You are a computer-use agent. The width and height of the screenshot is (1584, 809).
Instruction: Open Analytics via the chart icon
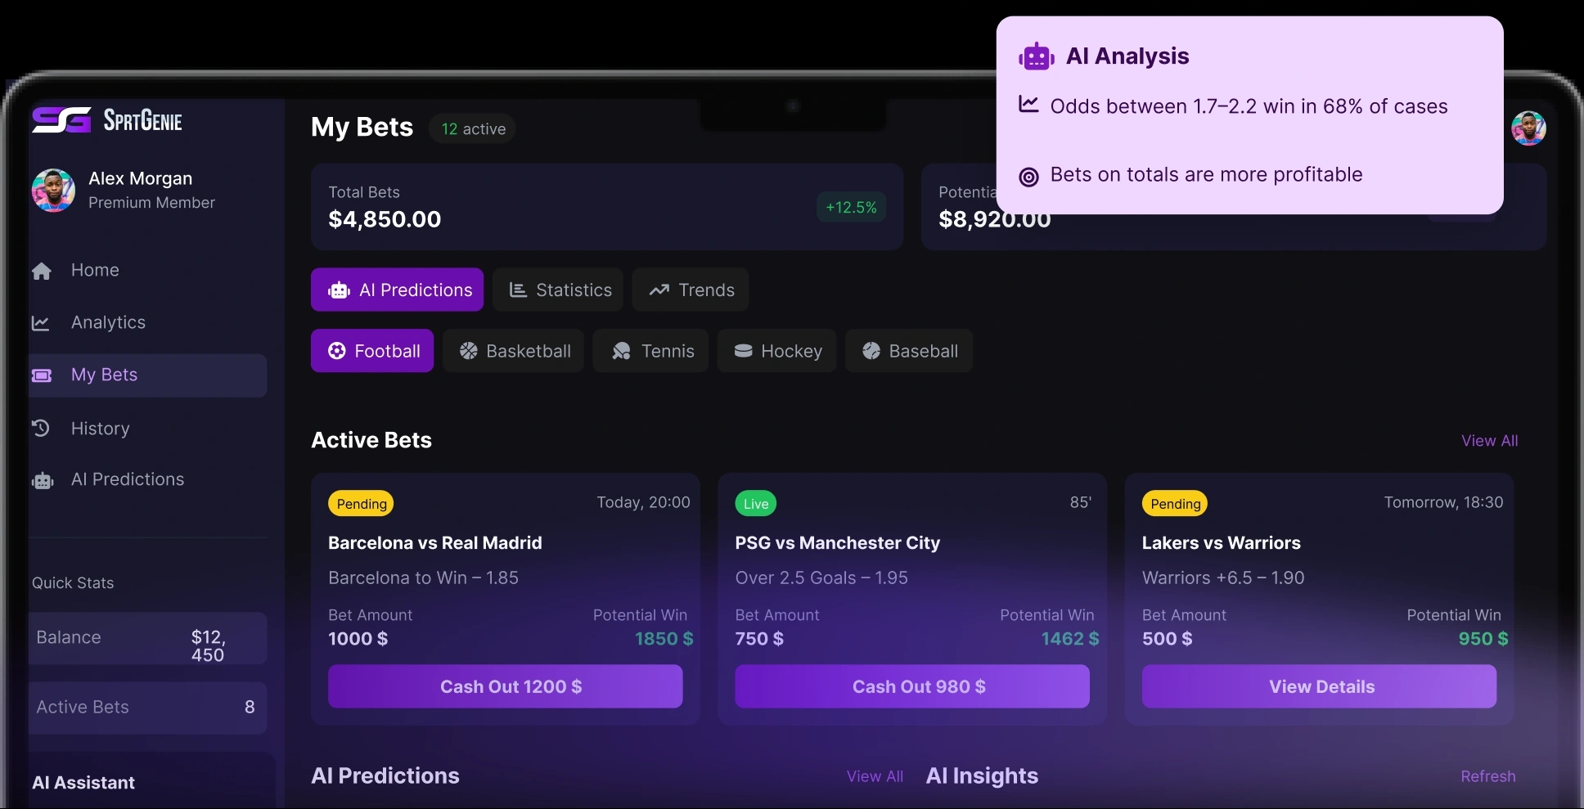coord(41,323)
